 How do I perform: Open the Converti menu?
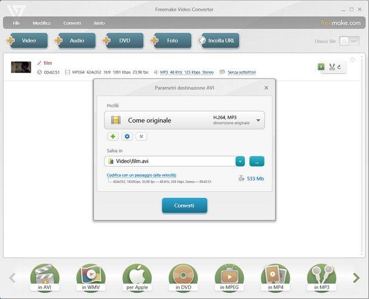[72, 23]
